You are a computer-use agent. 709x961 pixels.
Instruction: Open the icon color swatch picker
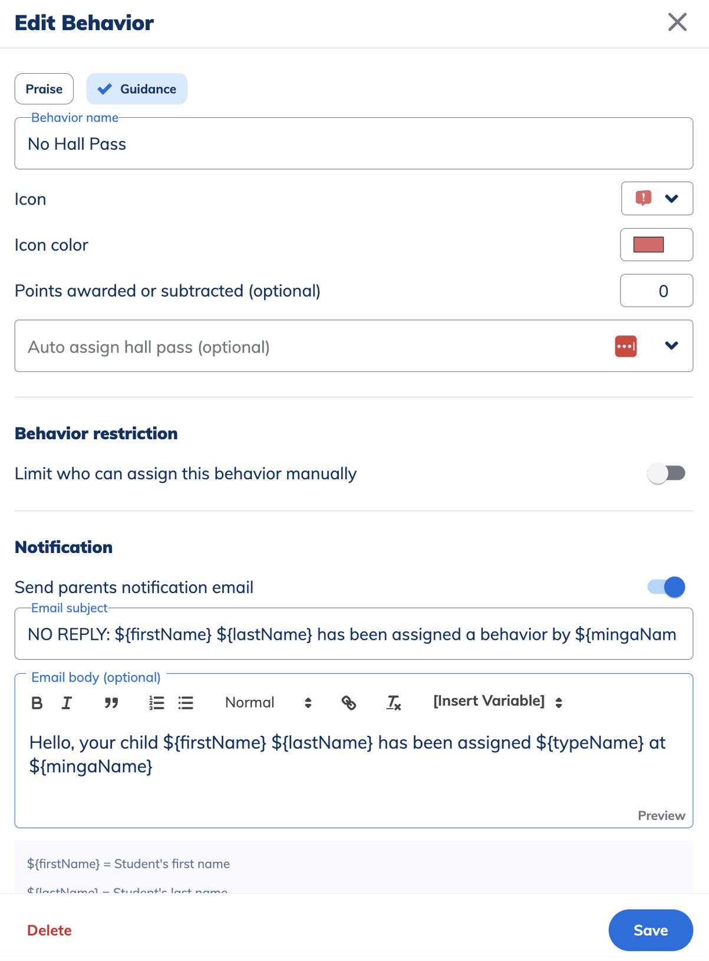[656, 245]
